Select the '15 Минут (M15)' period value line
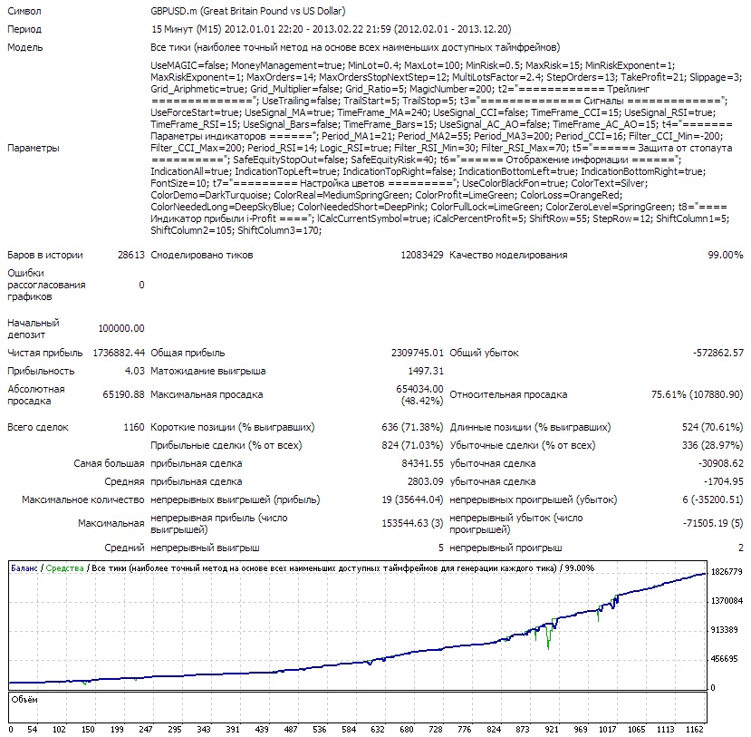The height and width of the screenshot is (737, 751). tap(332, 29)
